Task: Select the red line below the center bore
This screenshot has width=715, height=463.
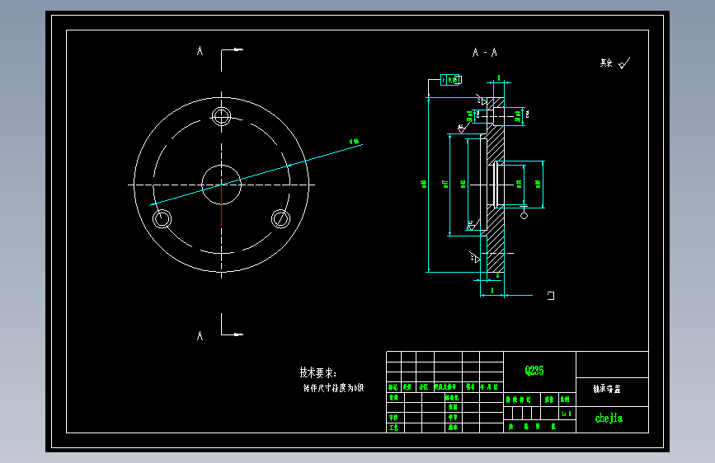Action: [222, 205]
